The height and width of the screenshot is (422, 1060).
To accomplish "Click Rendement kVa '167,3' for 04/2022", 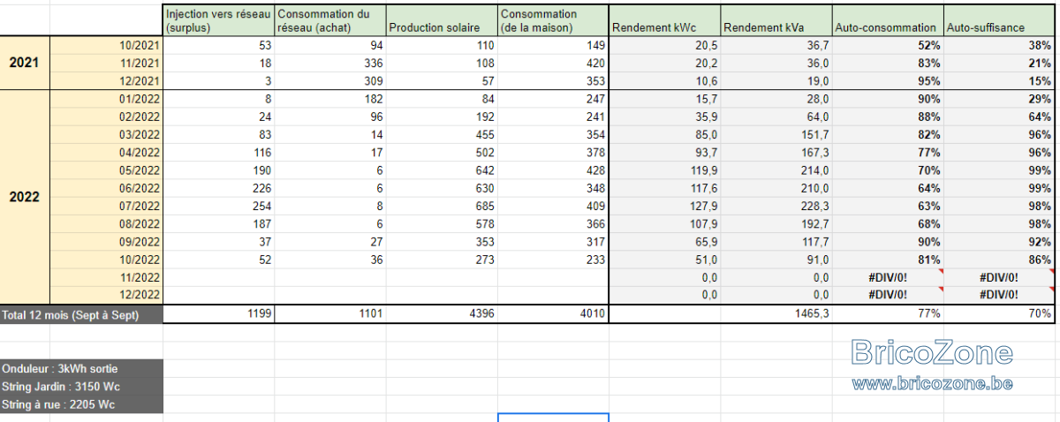I will coord(776,152).
